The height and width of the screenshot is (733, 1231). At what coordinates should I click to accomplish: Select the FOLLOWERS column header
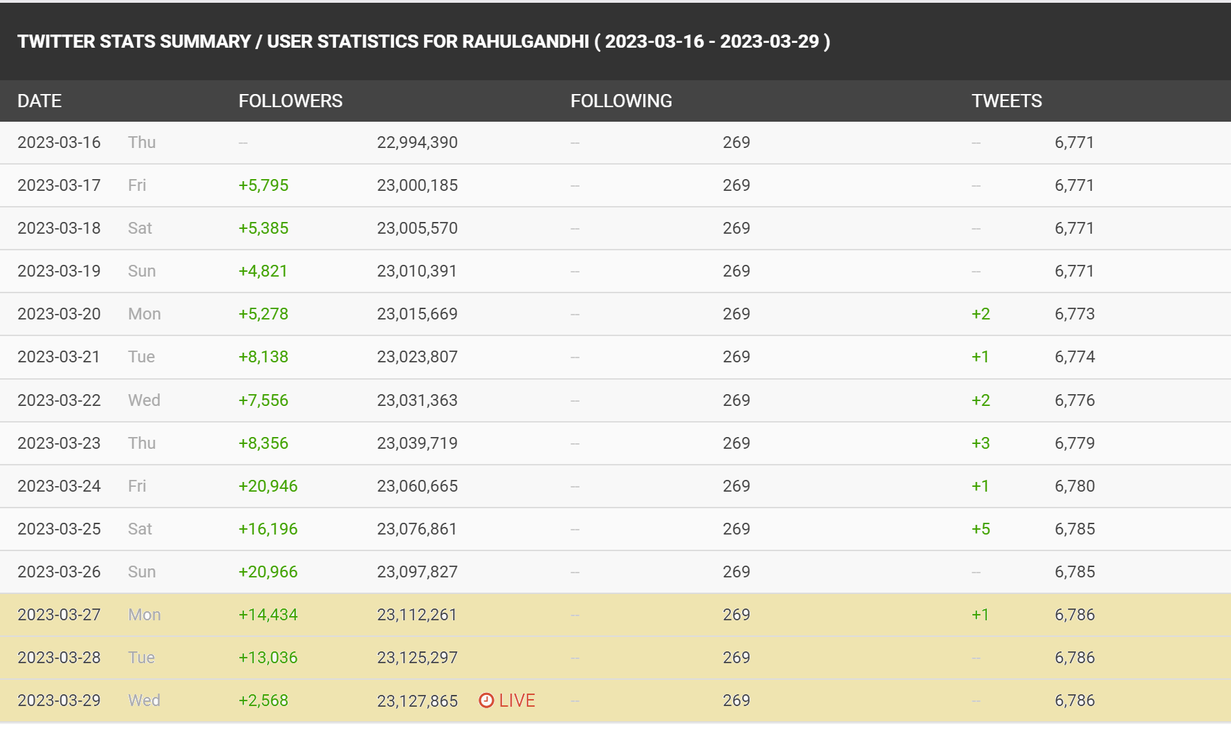[x=290, y=101]
